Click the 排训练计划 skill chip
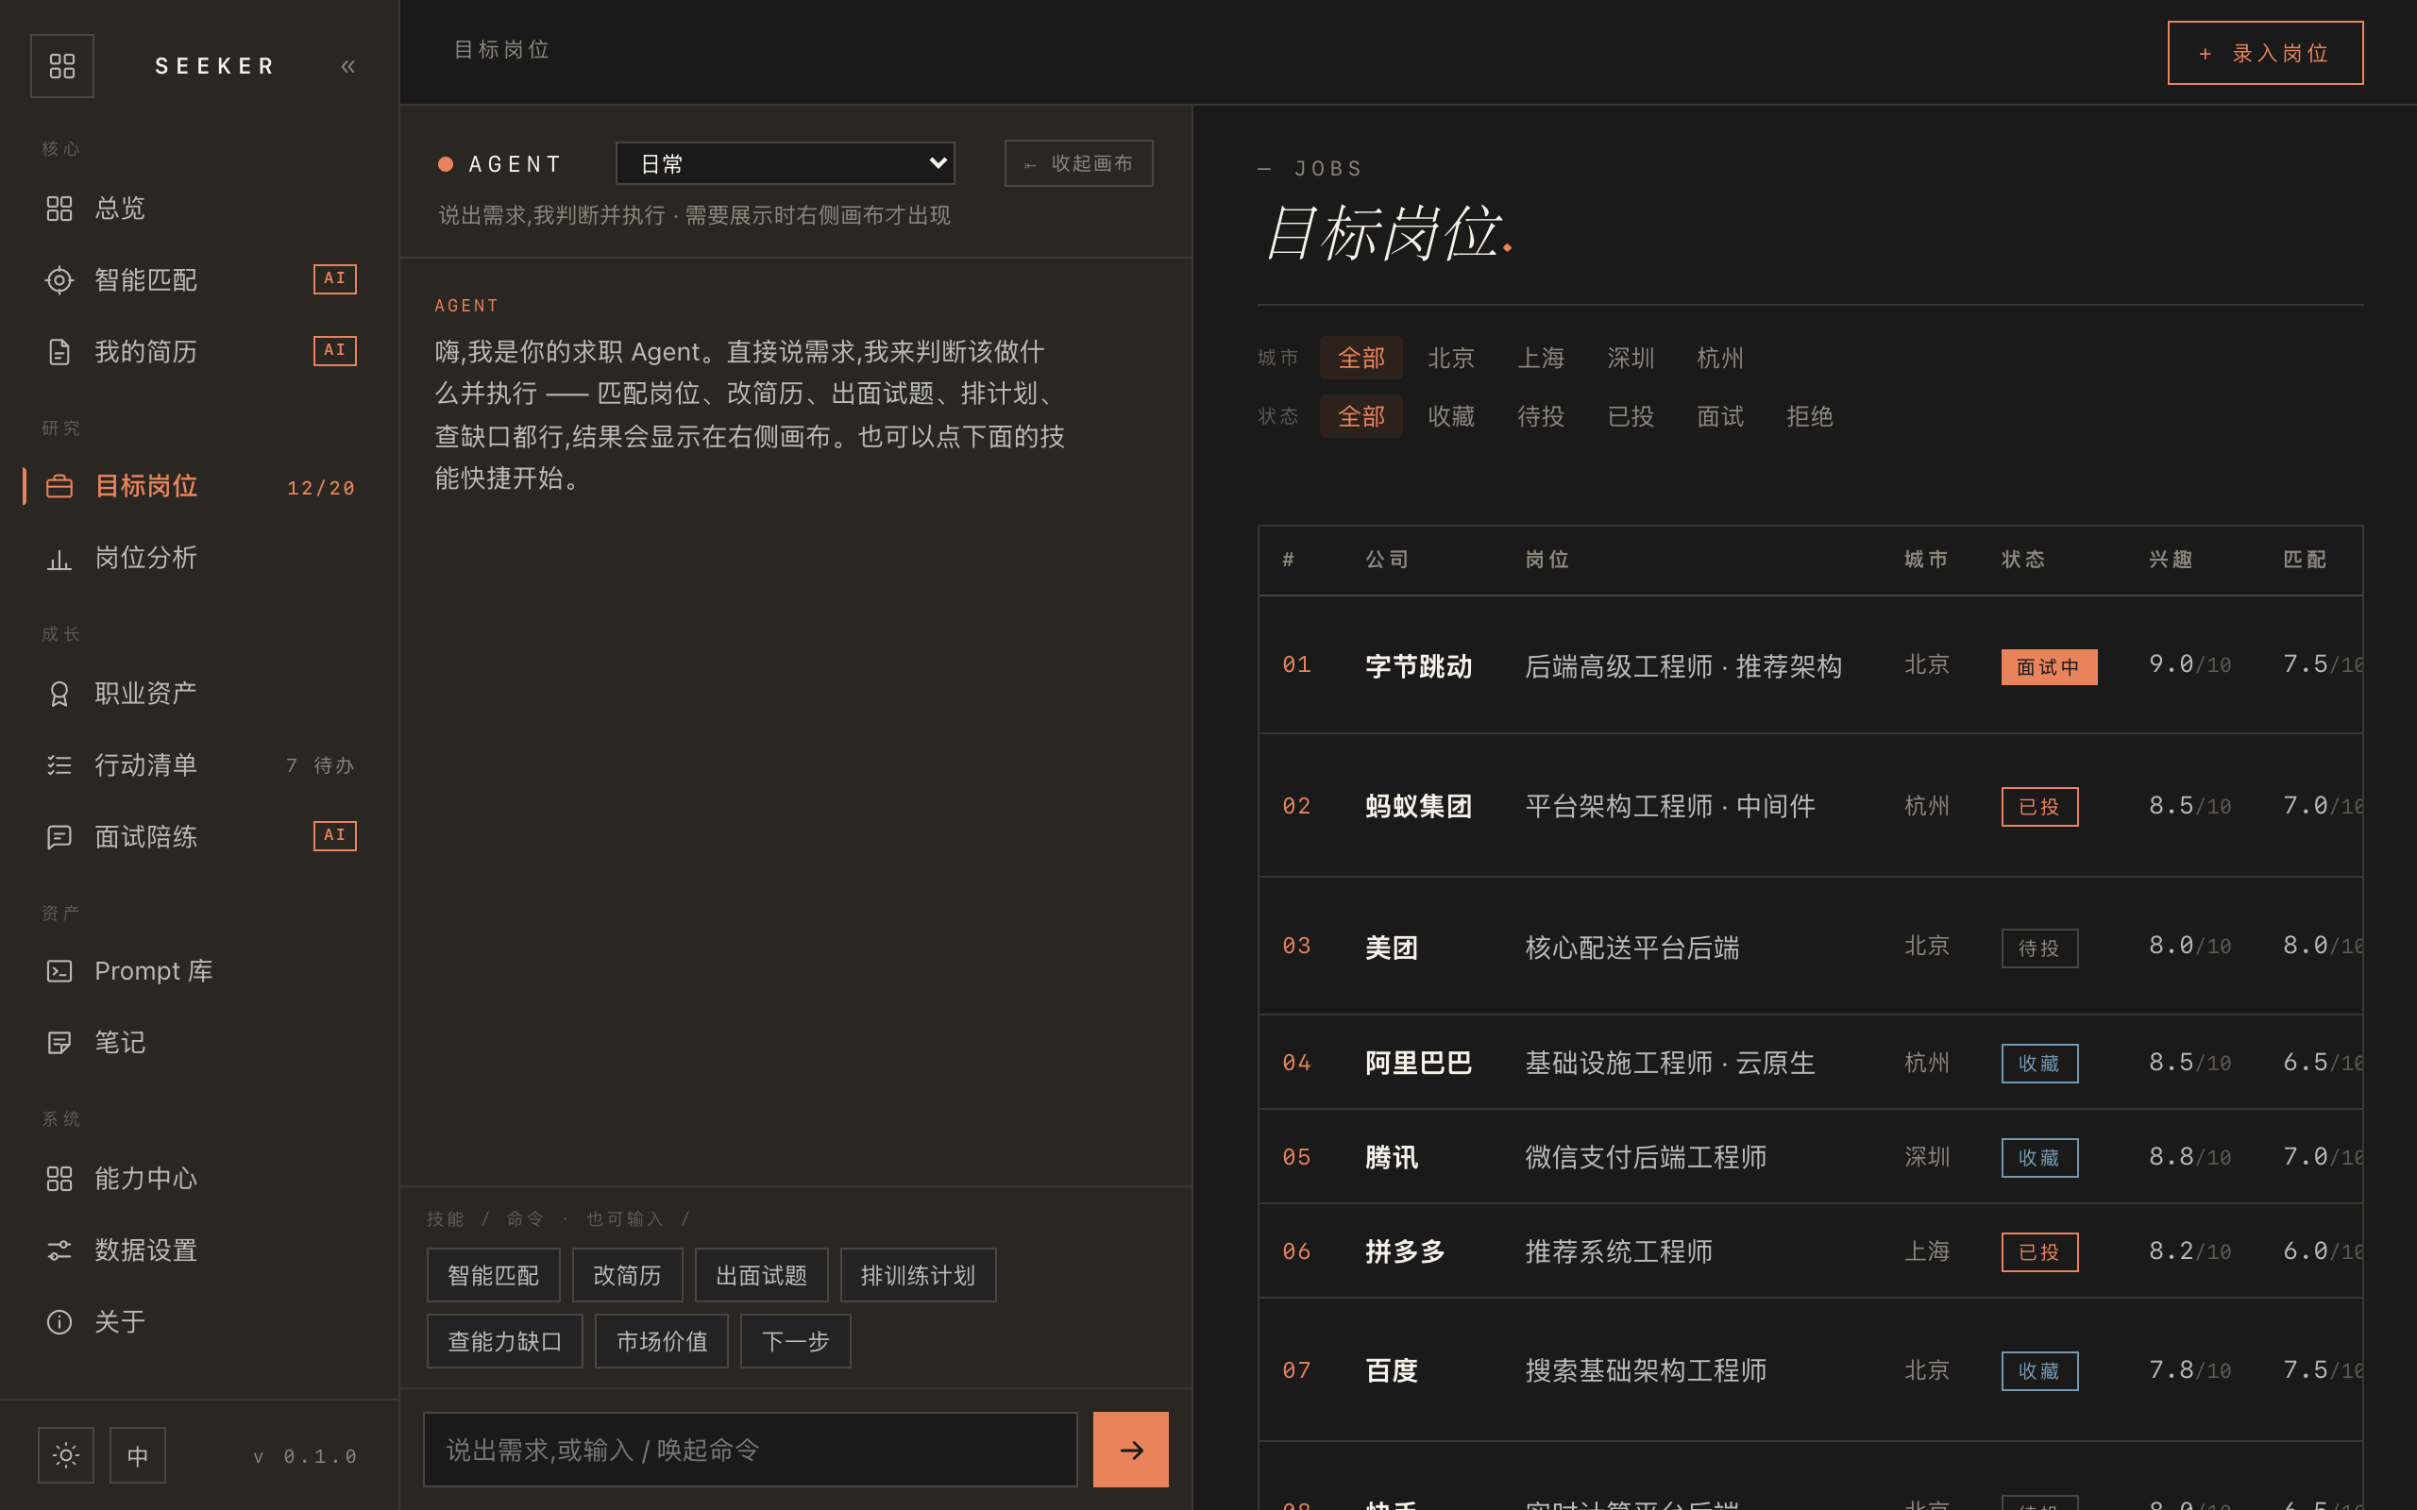The image size is (2417, 1510). pyautogui.click(x=918, y=1275)
